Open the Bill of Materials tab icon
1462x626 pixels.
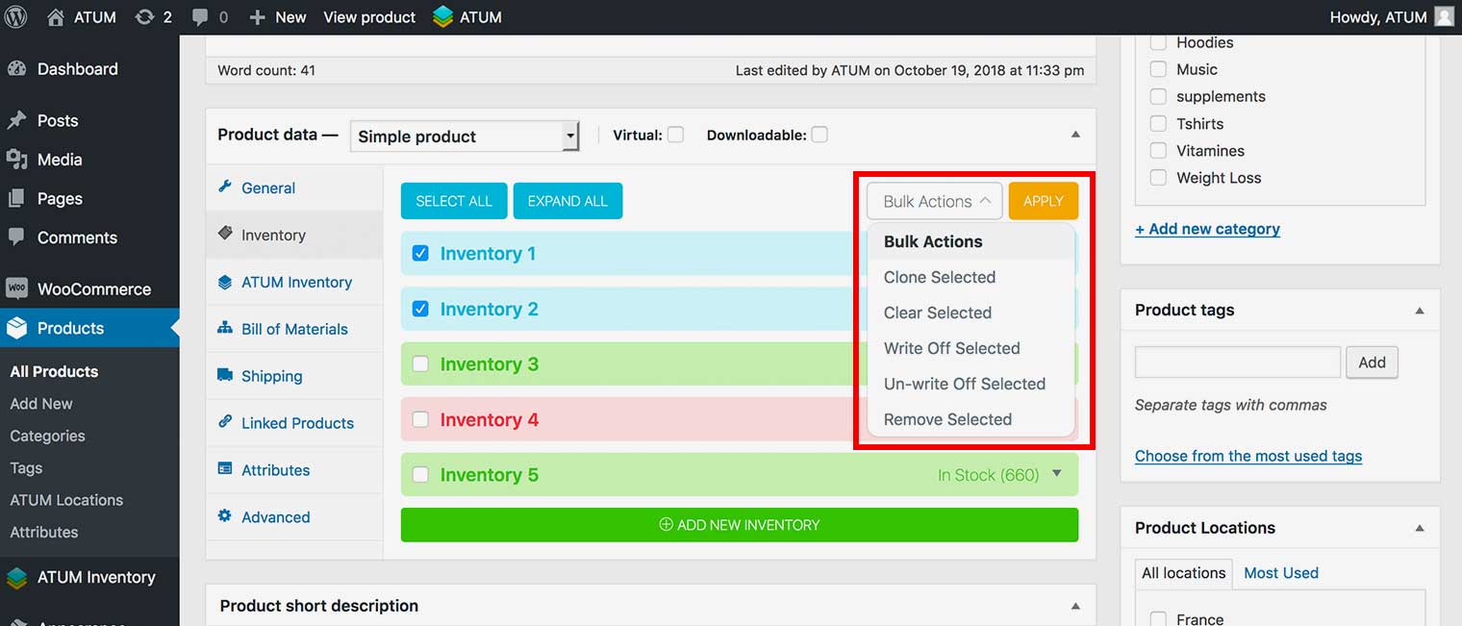tap(225, 328)
